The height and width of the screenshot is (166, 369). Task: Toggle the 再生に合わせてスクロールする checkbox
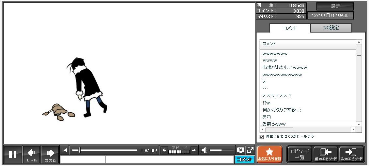coord(262,137)
